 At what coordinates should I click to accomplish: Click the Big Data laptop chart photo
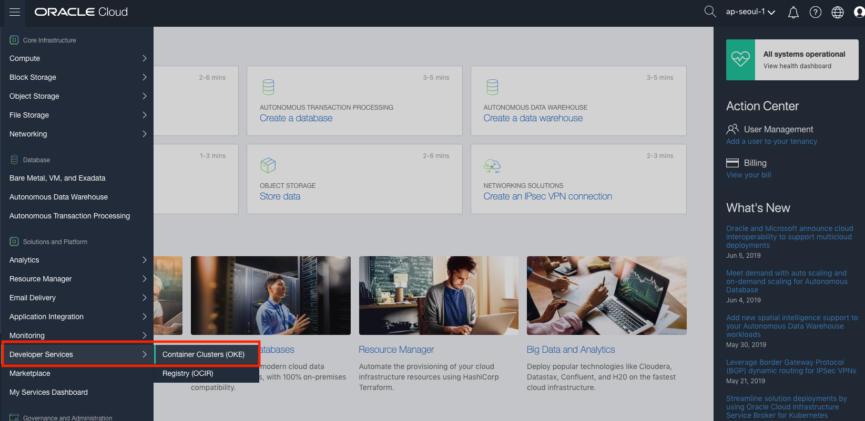click(x=607, y=296)
